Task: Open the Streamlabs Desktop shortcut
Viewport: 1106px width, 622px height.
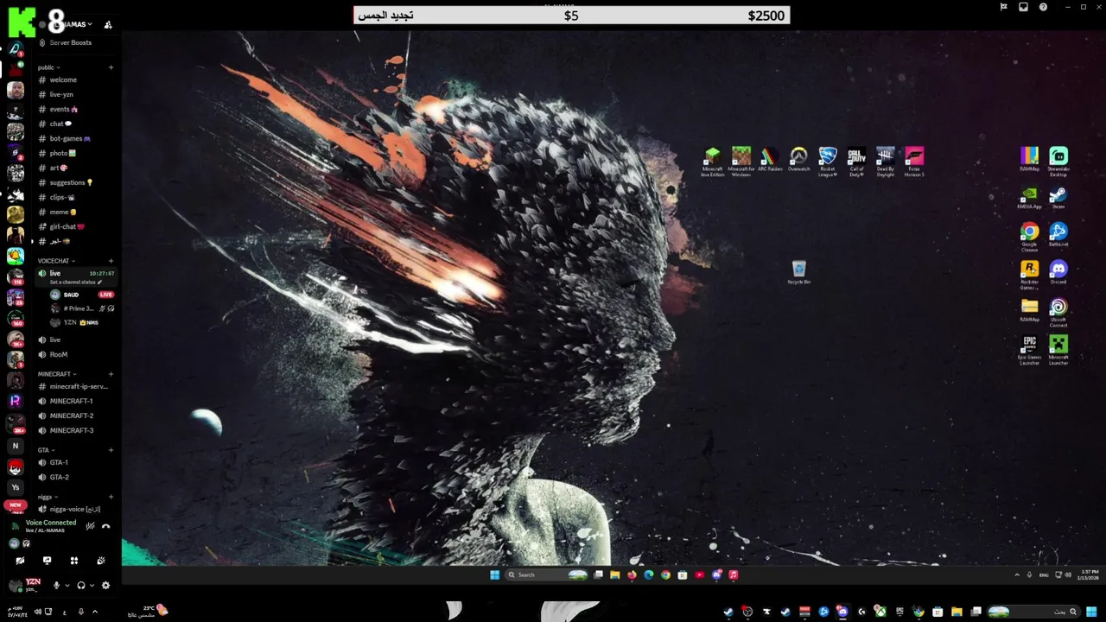Action: pyautogui.click(x=1058, y=162)
